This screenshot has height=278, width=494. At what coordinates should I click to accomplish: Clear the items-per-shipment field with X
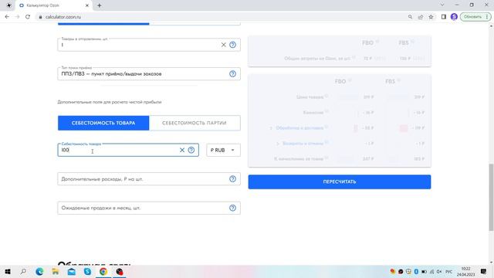click(x=223, y=45)
